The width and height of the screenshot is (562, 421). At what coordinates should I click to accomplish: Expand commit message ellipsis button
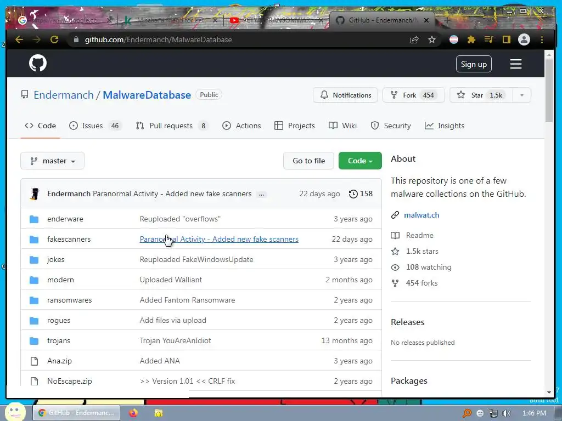262,194
